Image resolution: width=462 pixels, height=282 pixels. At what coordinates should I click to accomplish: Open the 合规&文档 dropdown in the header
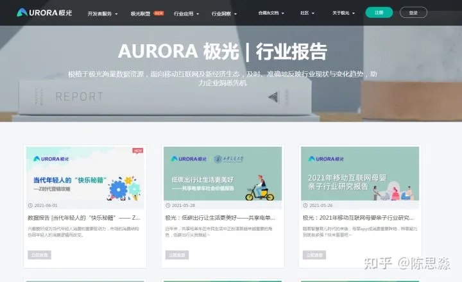[271, 13]
